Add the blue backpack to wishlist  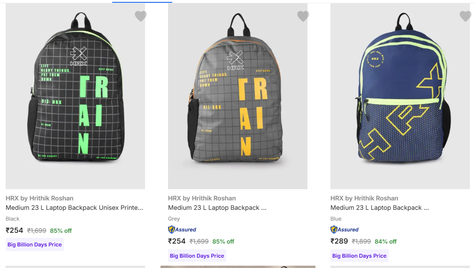(x=465, y=16)
